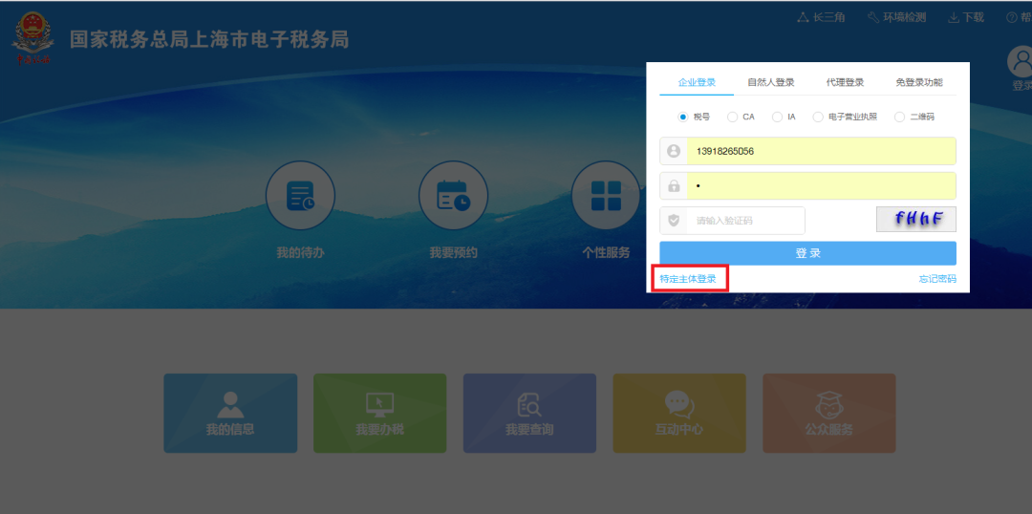Switch to the 代理登录 tab

[845, 82]
